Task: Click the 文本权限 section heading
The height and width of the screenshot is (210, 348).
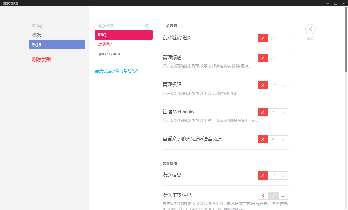Action: click(170, 164)
